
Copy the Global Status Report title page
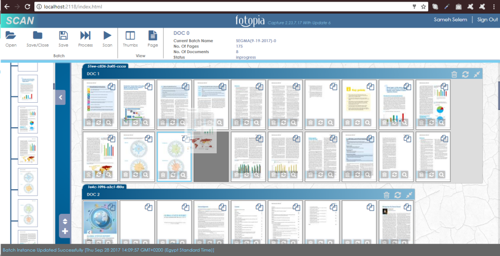tap(185, 207)
